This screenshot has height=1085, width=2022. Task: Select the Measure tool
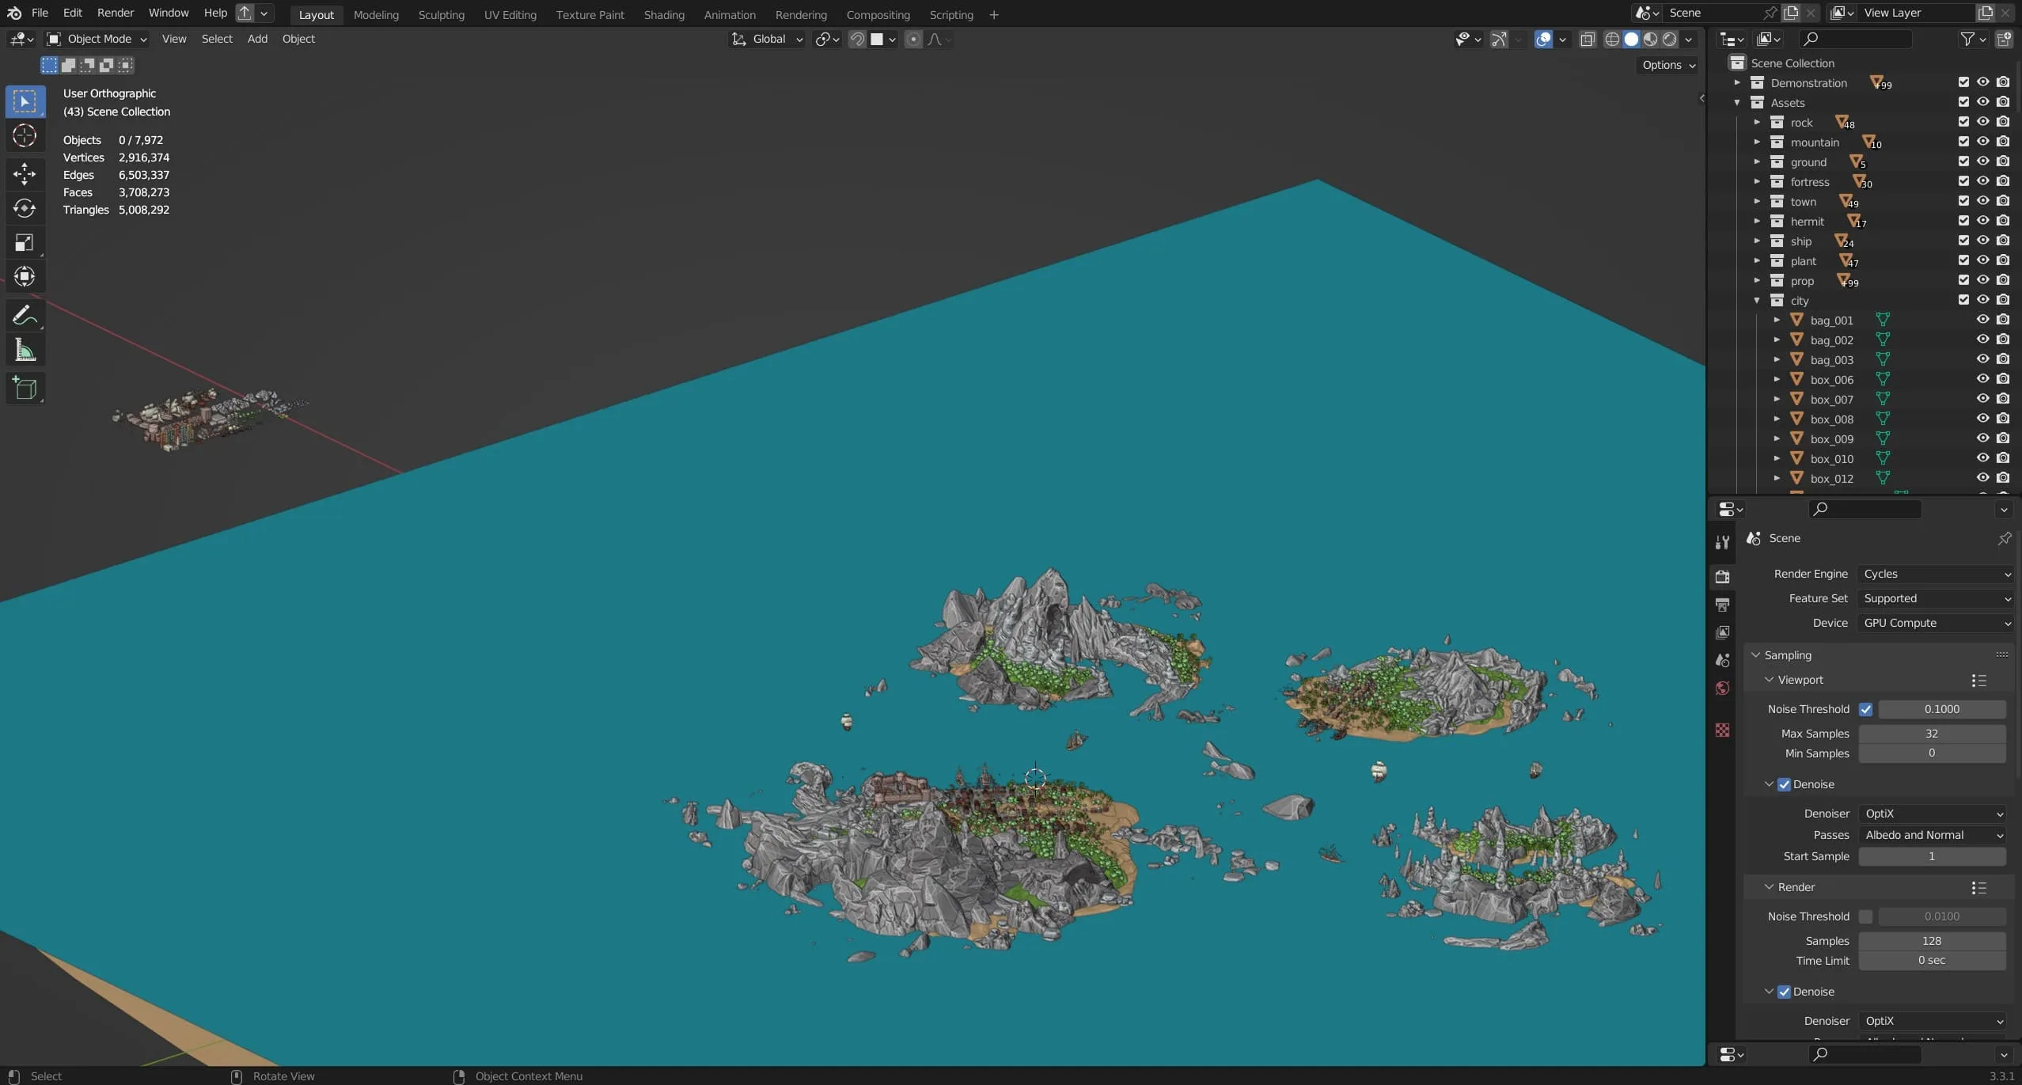click(x=25, y=351)
